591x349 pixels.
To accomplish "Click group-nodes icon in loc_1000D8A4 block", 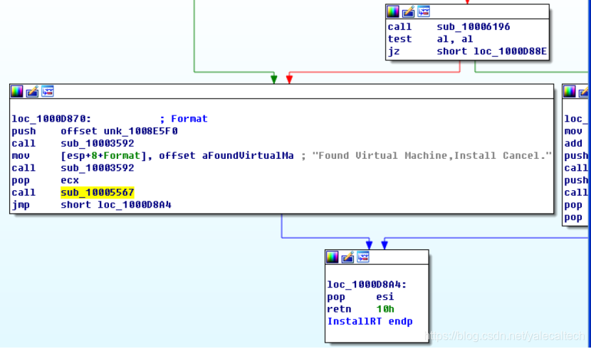I will (x=363, y=257).
